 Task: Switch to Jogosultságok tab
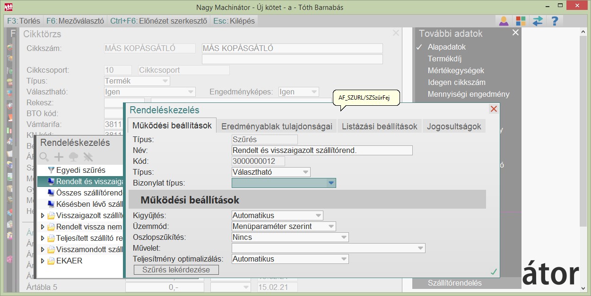pos(454,126)
